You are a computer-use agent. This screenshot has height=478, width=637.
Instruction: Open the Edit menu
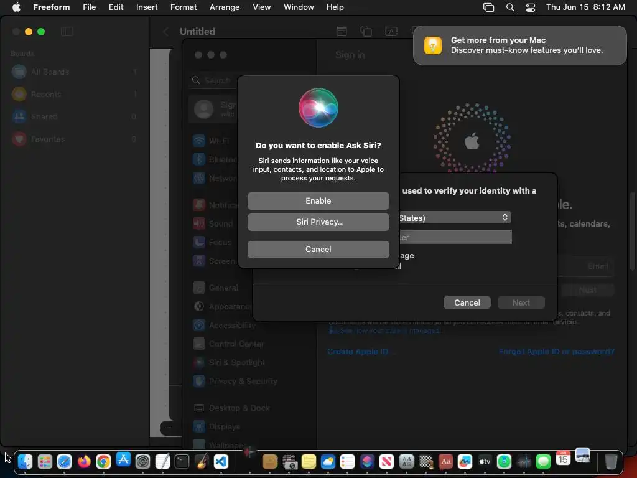(116, 7)
